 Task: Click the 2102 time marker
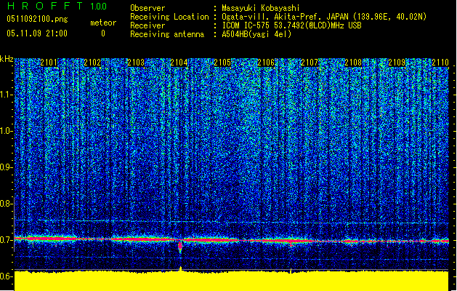92,63
